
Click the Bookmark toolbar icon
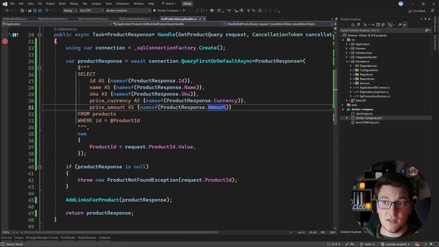click(x=260, y=11)
